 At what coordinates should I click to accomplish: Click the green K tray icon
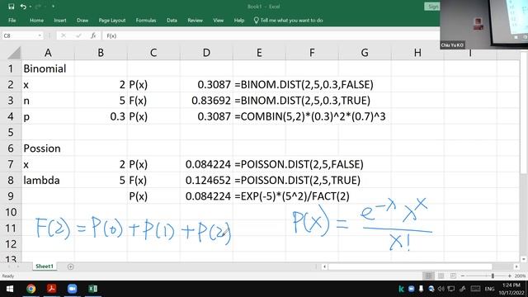pos(401,289)
